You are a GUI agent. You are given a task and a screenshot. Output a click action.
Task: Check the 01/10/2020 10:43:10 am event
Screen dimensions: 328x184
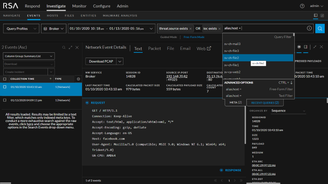click(5, 87)
